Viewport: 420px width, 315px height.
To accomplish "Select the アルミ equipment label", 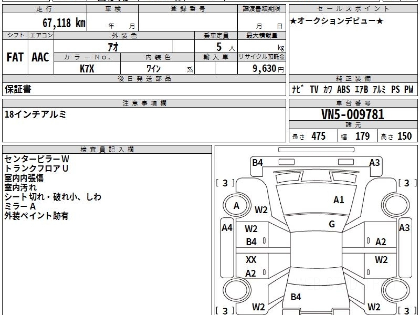I will [x=379, y=90].
